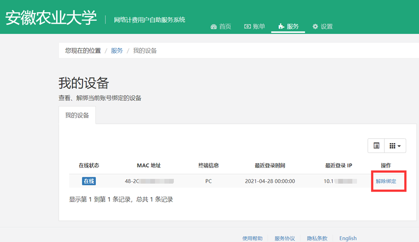Click 服务 in the breadcrumb
The height and width of the screenshot is (242, 419).
click(x=117, y=51)
